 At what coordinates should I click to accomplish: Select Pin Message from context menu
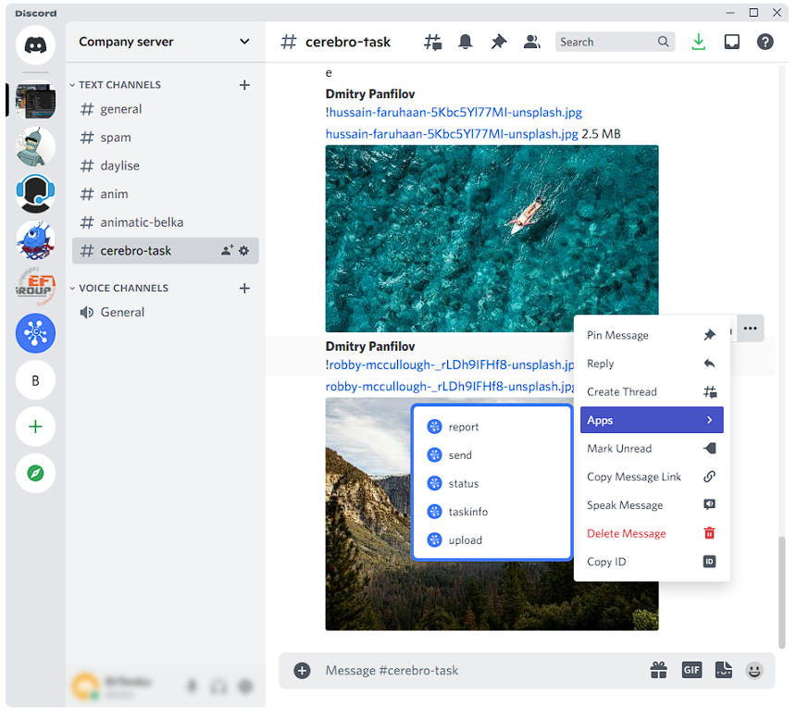[x=652, y=335]
